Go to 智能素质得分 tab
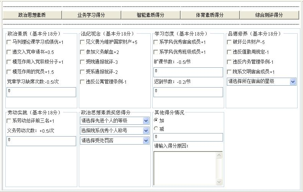303x192 pixels. point(151,15)
